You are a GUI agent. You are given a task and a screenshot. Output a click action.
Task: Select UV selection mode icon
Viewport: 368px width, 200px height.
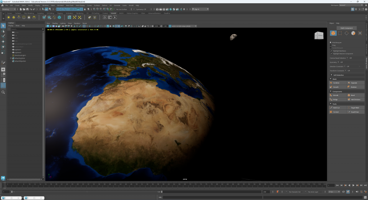[x=360, y=33]
